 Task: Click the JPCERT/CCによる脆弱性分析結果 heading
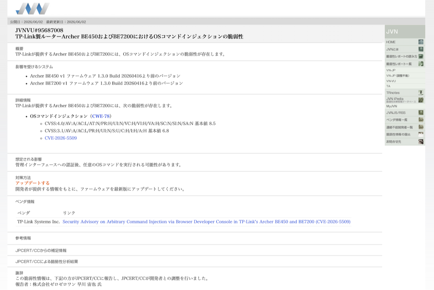pos(47,261)
